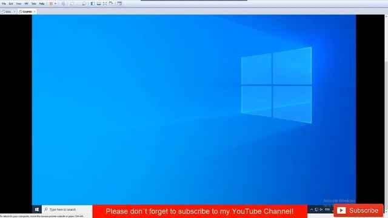Send Ctrl+Alt+Del to the guest via toolbar
The height and width of the screenshot is (218, 388).
[x=63, y=4]
